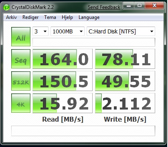Click the Write [MB/s] column label
The width and height of the screenshot is (168, 147).
[x=125, y=119]
